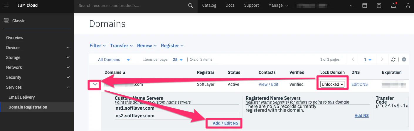
Task: Open Email Delivery in the sidebar
Action: 22,97
